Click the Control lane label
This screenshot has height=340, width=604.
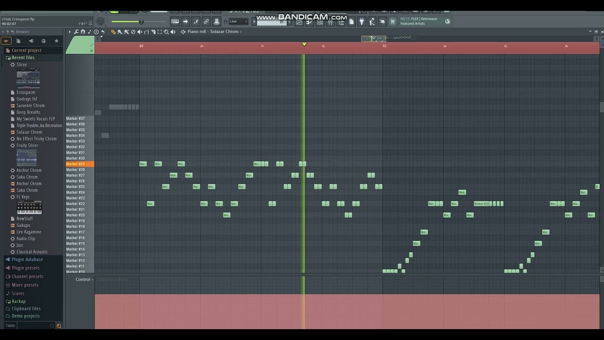pos(83,280)
